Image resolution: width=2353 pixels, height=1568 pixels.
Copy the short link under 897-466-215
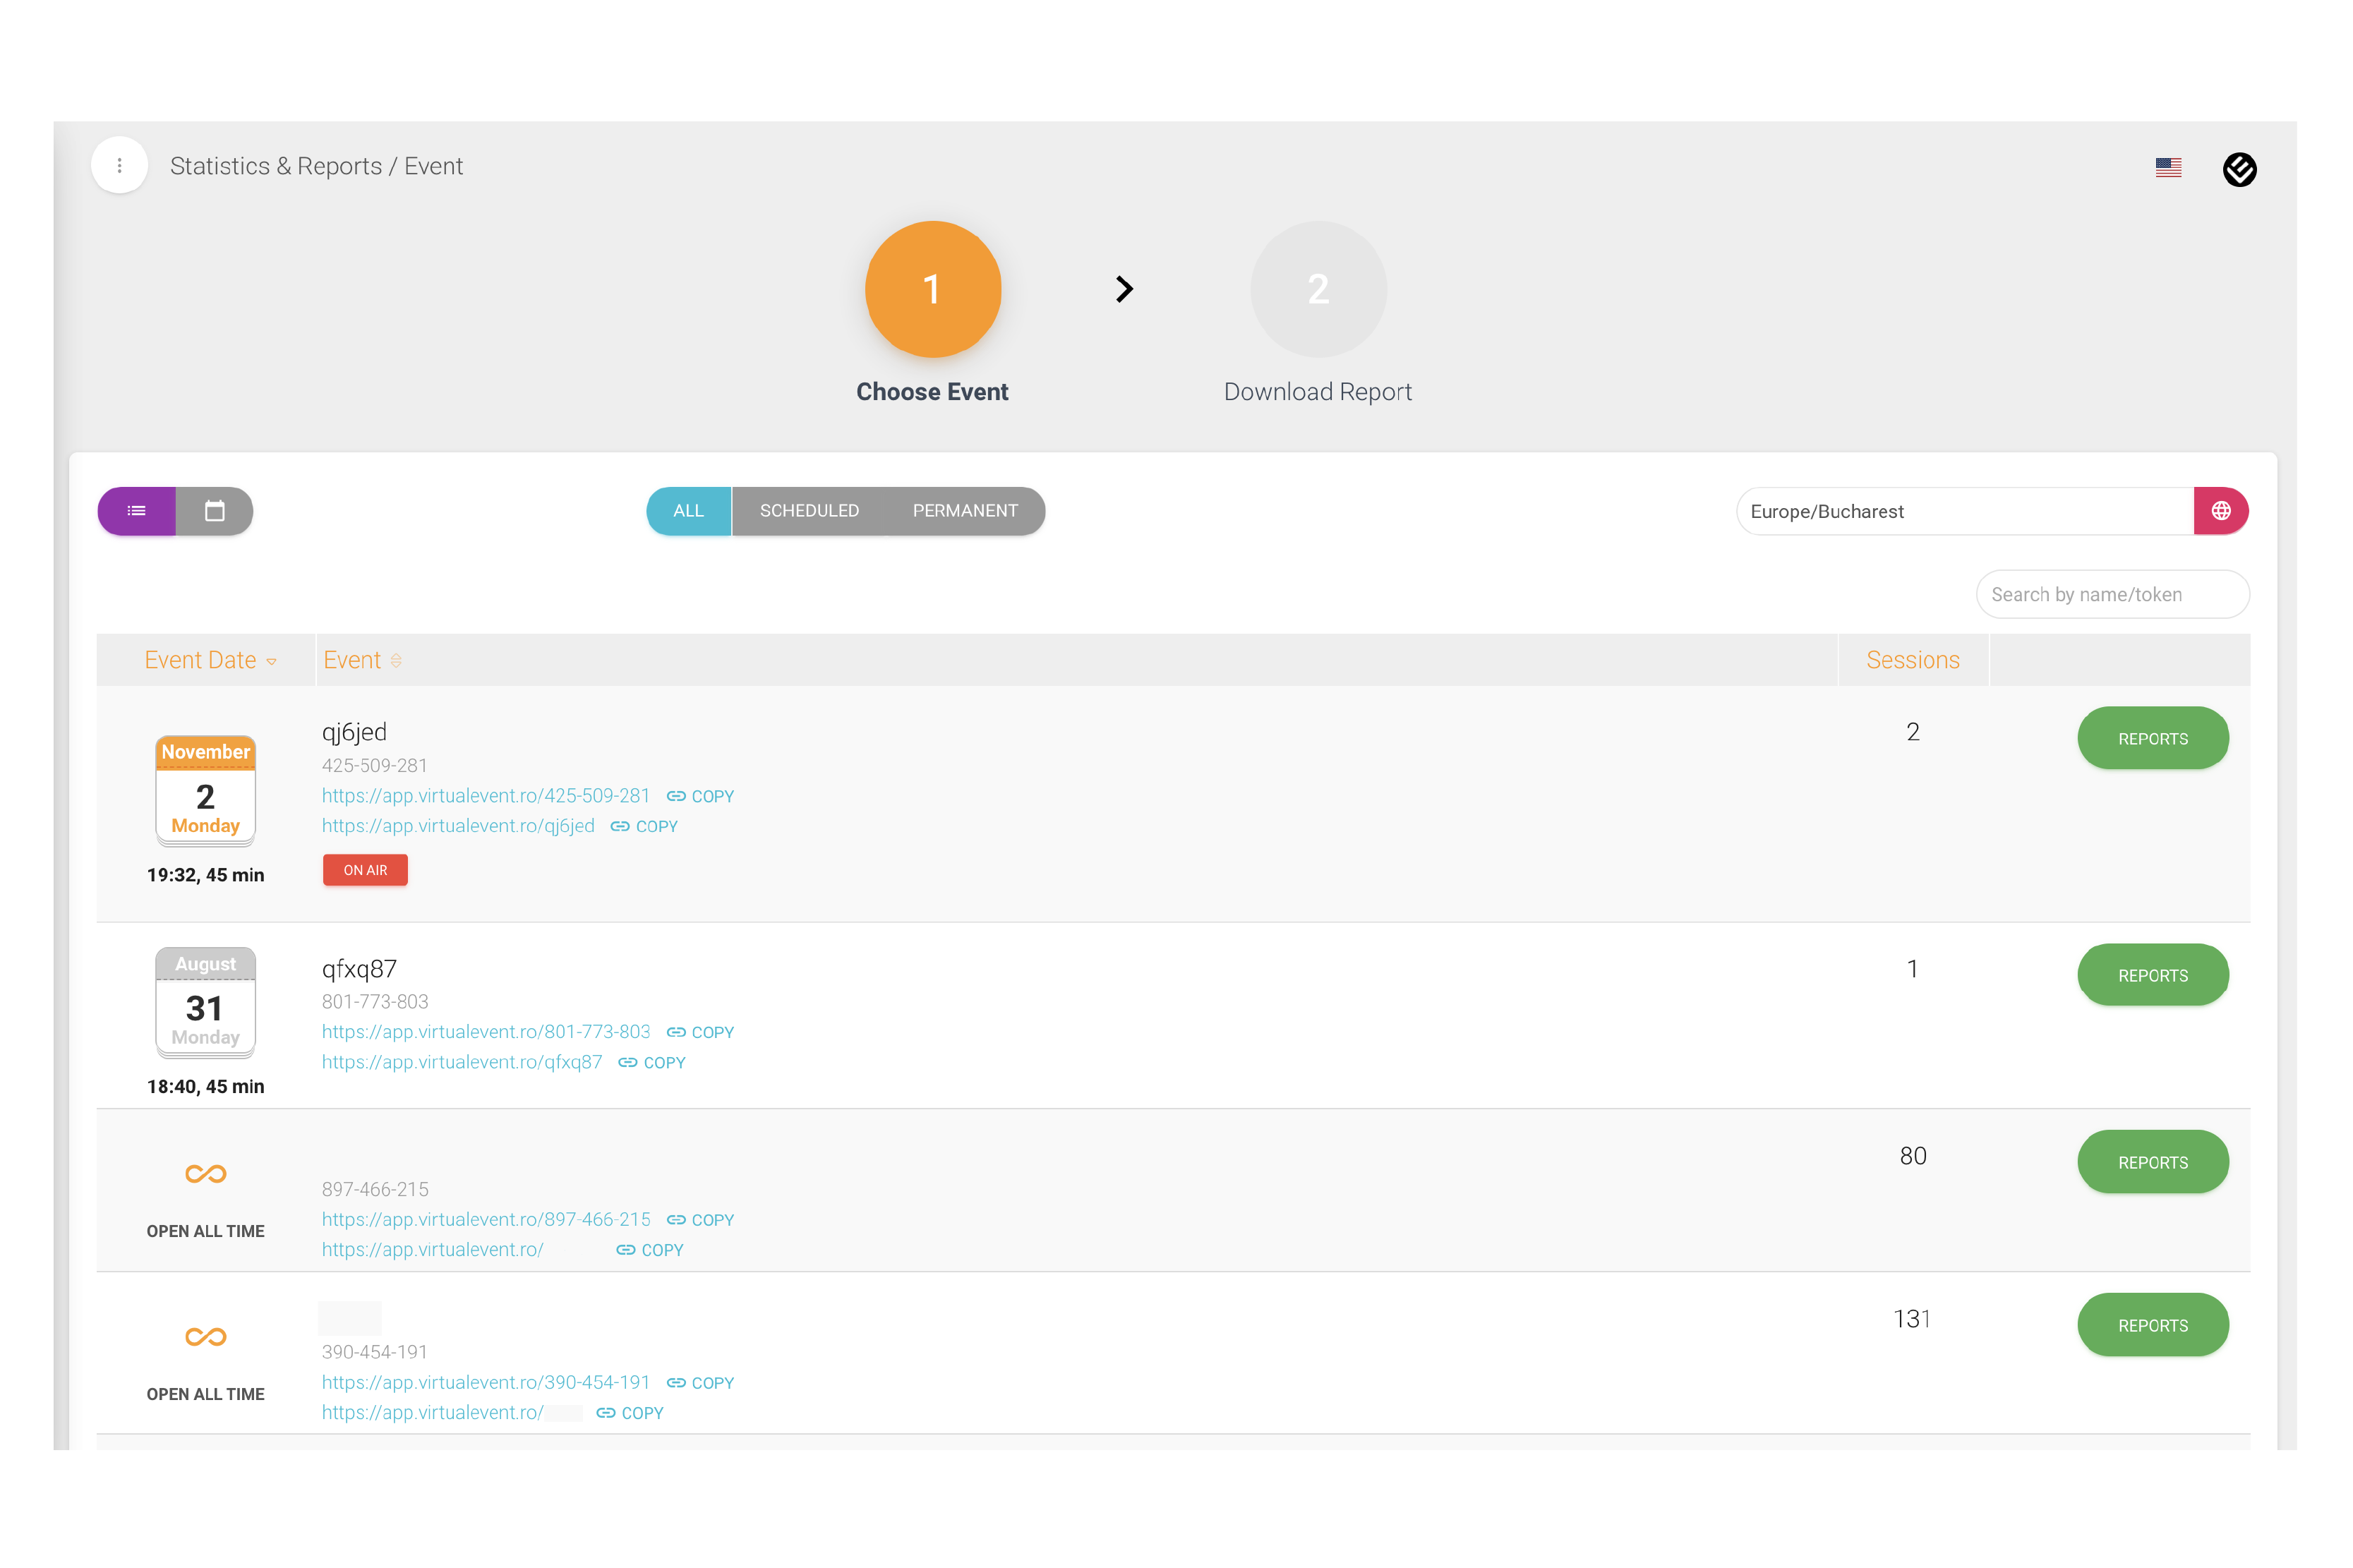tap(650, 1250)
